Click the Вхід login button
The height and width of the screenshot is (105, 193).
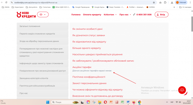(162, 14)
